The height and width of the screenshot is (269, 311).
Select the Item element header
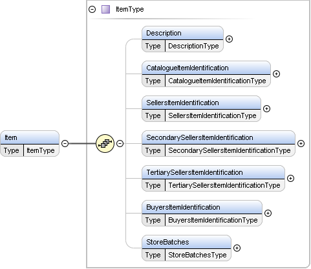click(30, 137)
